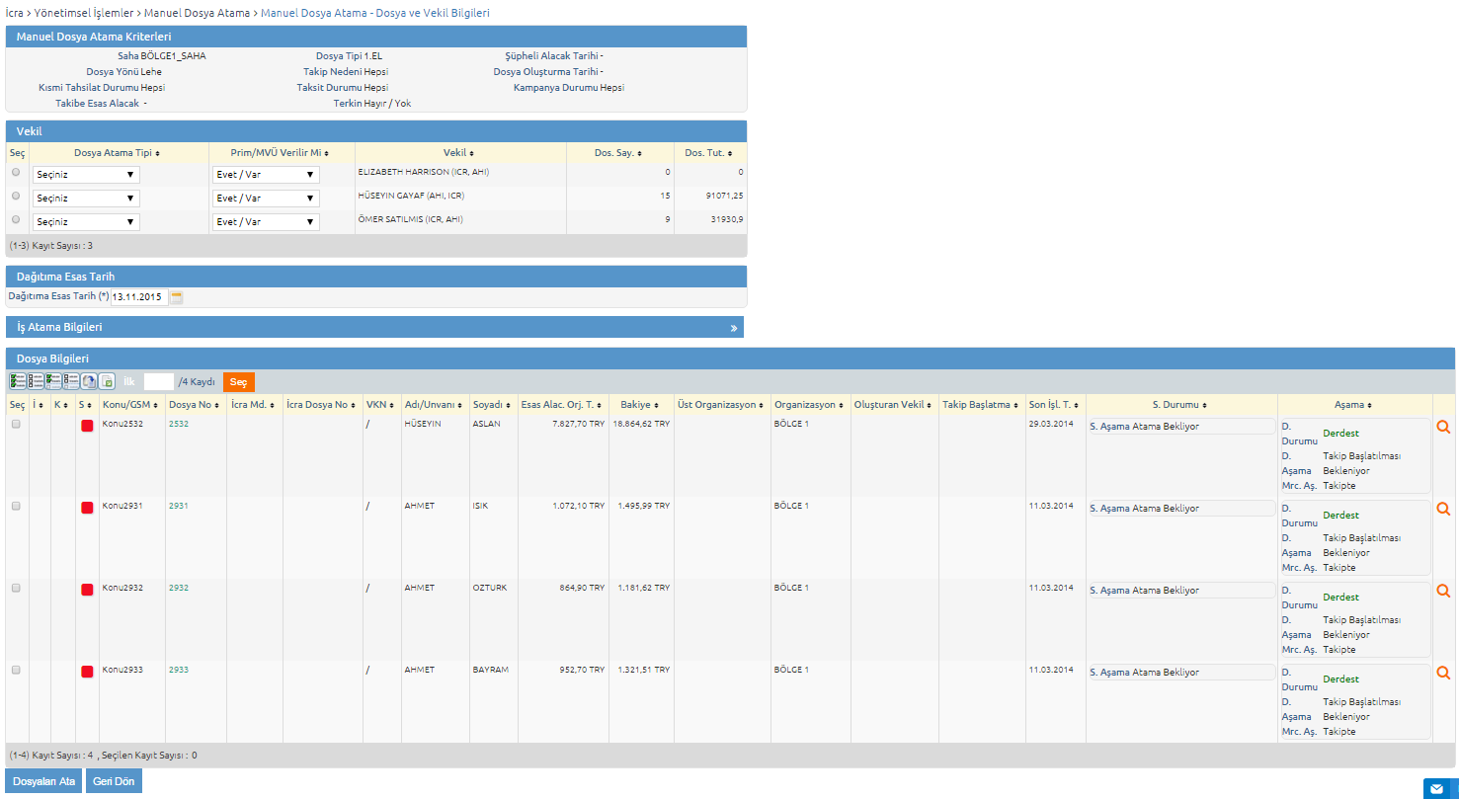This screenshot has width=1459, height=799.
Task: Sort table by Dosya No header
Action: (x=195, y=405)
